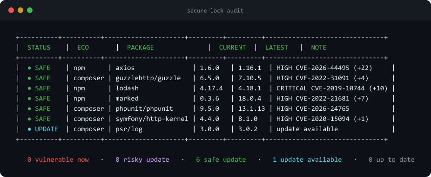
Task: Click the STATUS column header
Action: pyautogui.click(x=39, y=48)
